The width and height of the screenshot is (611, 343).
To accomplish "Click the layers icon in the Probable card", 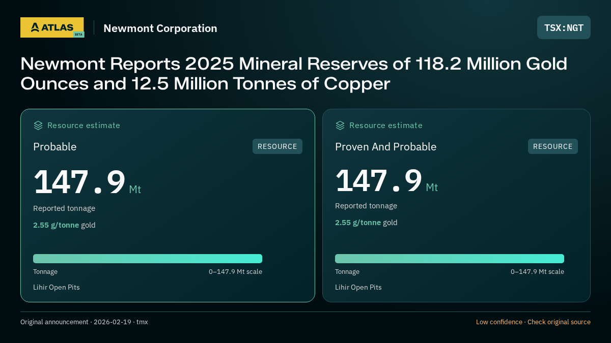I will pyautogui.click(x=38, y=126).
